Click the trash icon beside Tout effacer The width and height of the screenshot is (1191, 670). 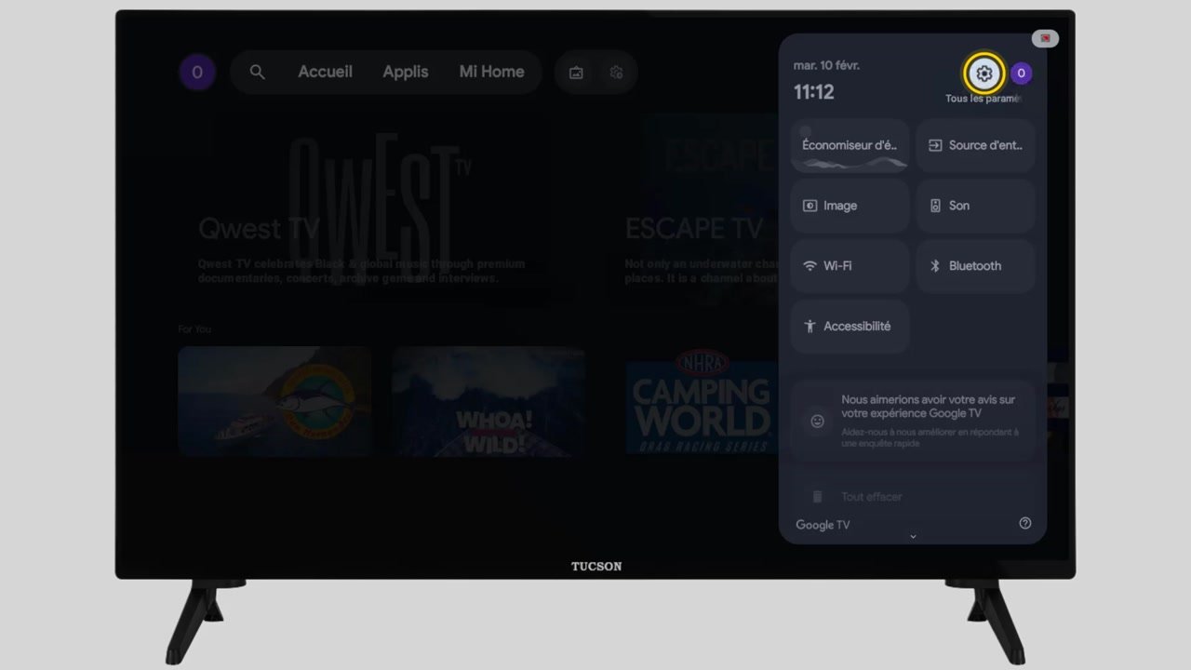pyautogui.click(x=817, y=497)
